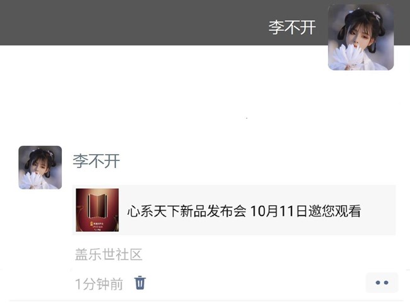Open the red folding-phone link thumbnail
The image size is (410, 305).
point(97,210)
